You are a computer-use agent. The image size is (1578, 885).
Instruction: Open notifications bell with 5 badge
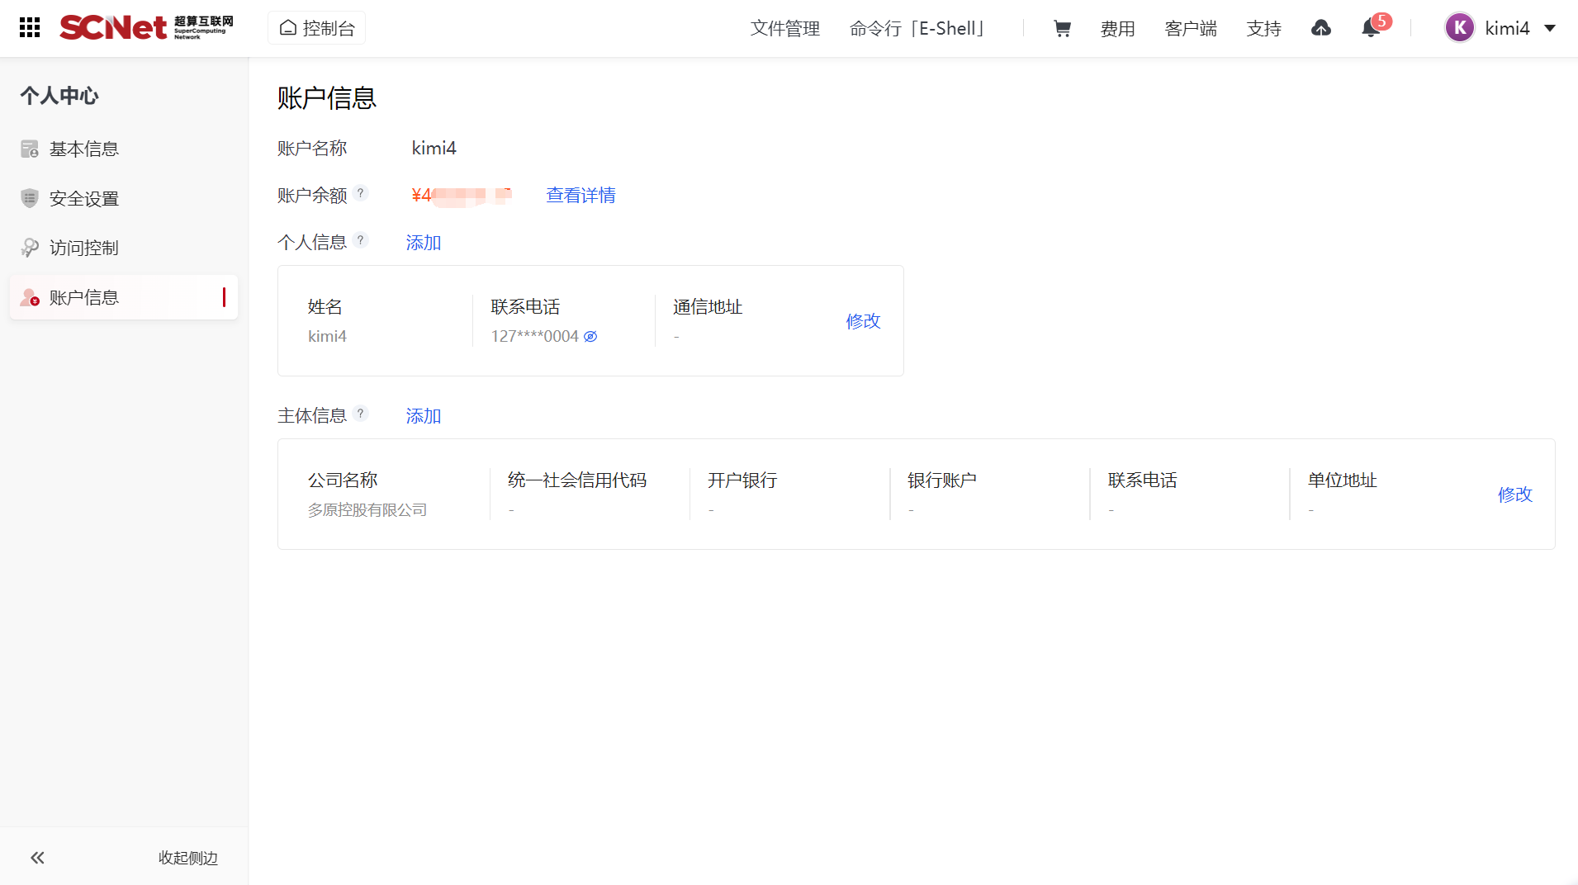click(x=1371, y=29)
